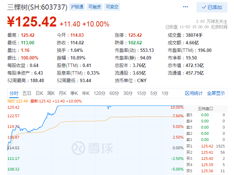Click the 总市值 value 472.13亿
This screenshot has width=234, height=175.
(x=195, y=65)
